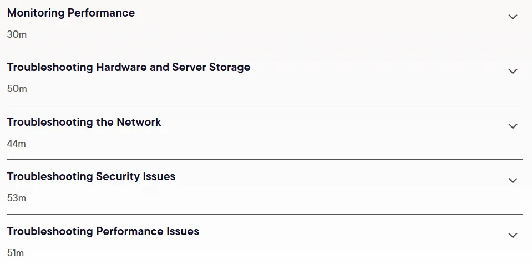Click the 50m duration label

tap(17, 89)
